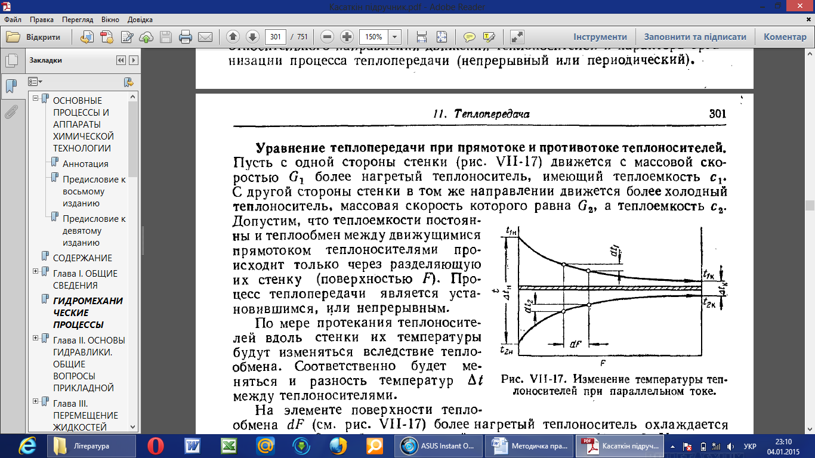This screenshot has width=815, height=458.
Task: Select the СОДЕРЖАНИЕ bookmark
Action: point(82,258)
